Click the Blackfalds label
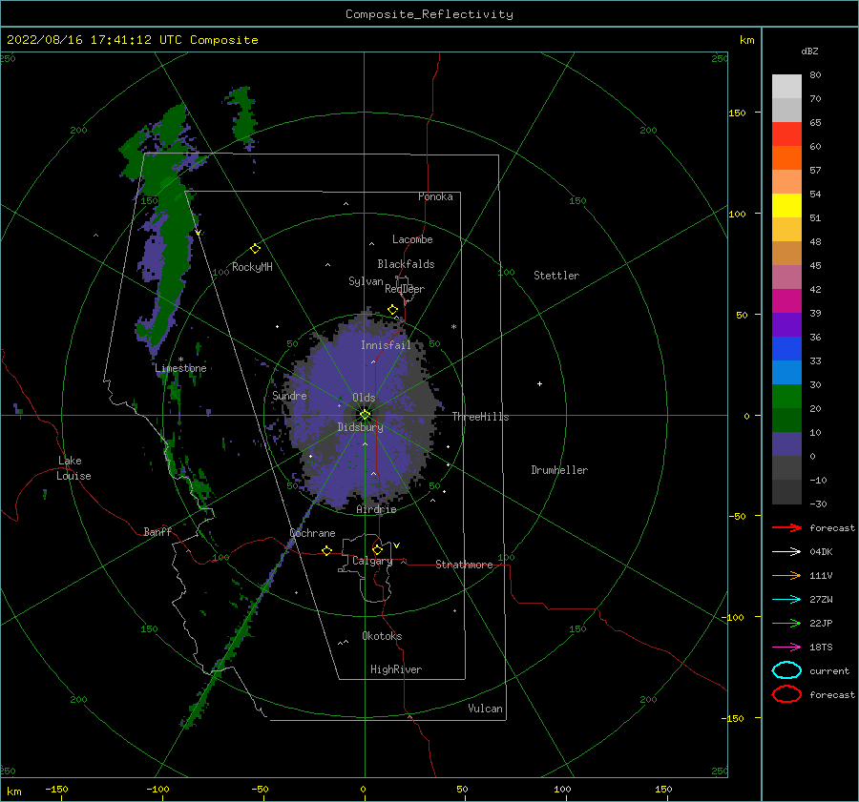The width and height of the screenshot is (859, 802). [406, 264]
